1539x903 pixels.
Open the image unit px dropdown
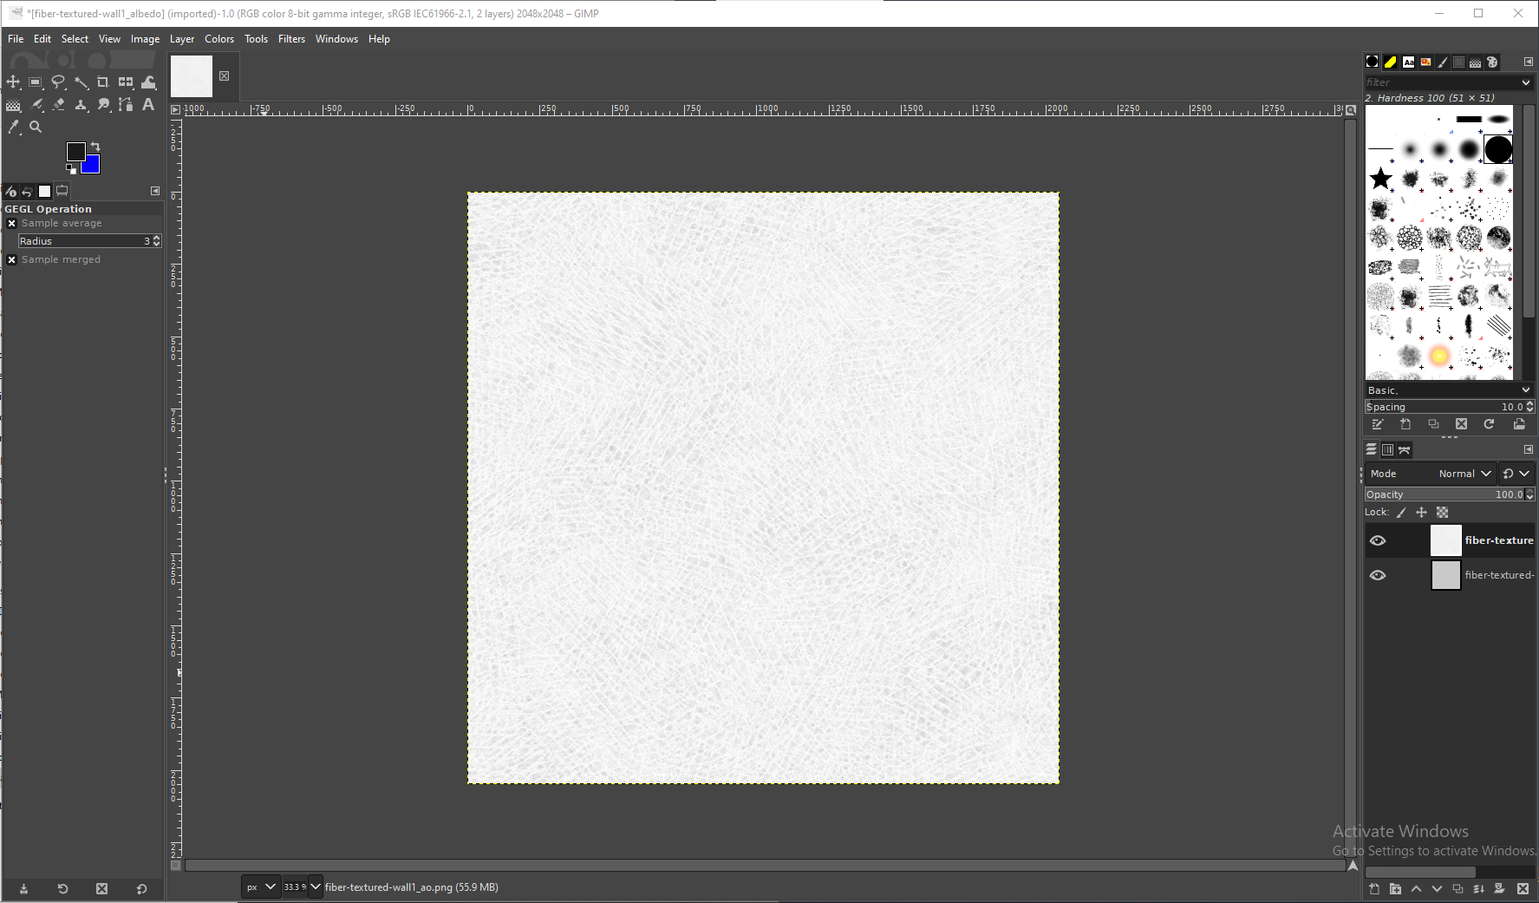[x=260, y=887]
